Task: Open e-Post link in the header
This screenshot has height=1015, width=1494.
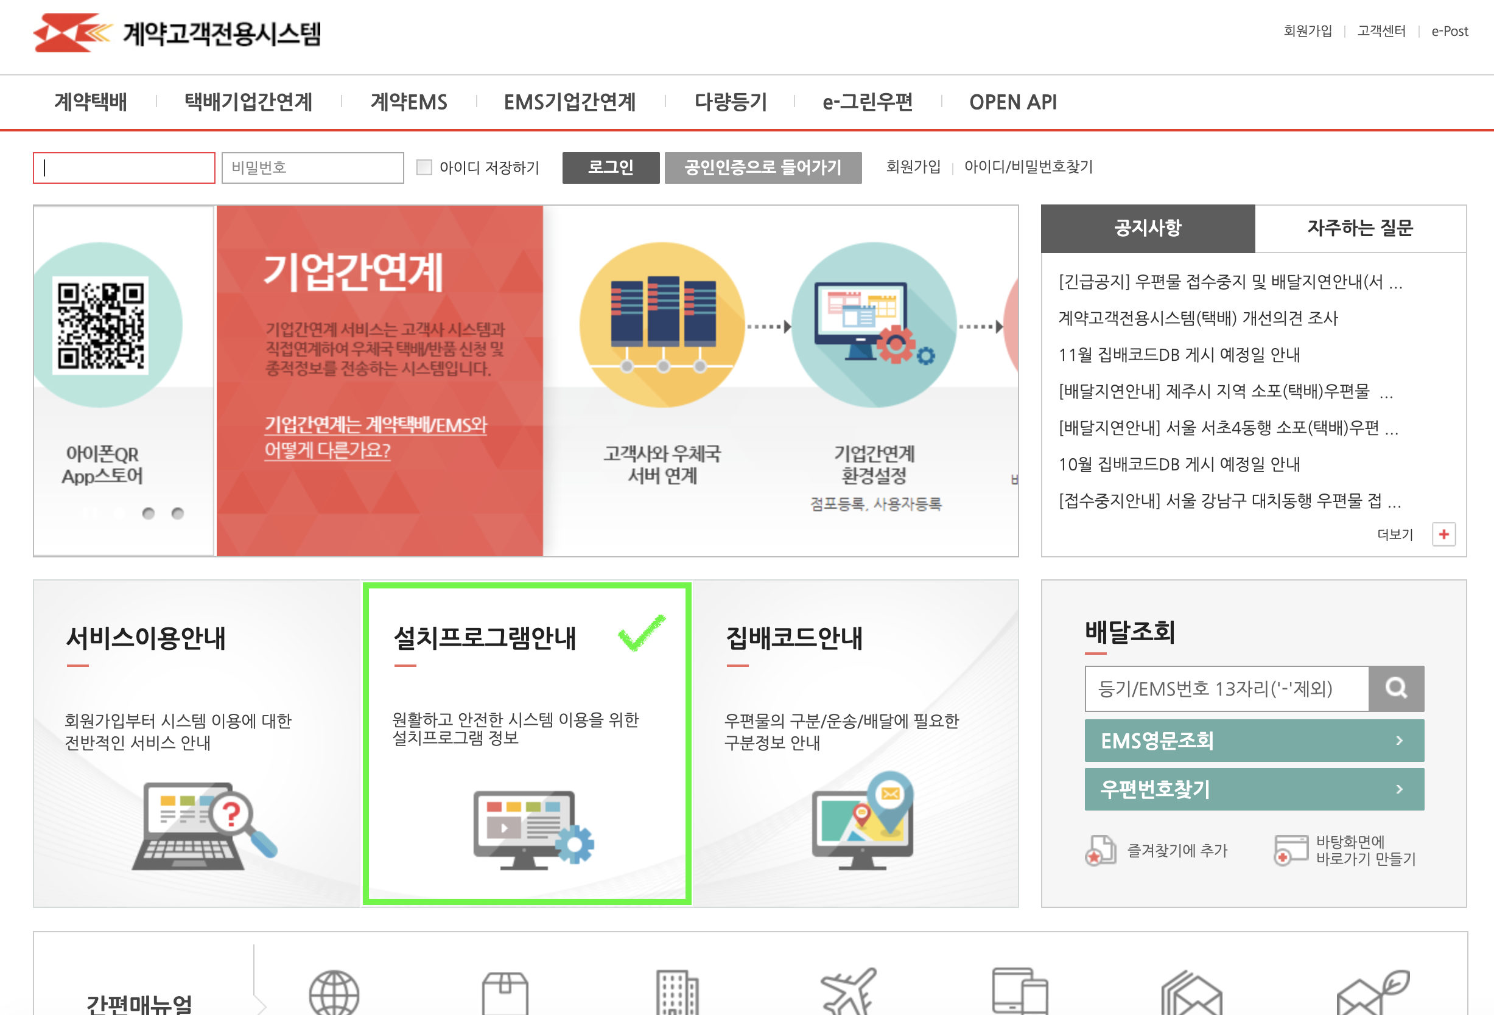Action: [1450, 31]
